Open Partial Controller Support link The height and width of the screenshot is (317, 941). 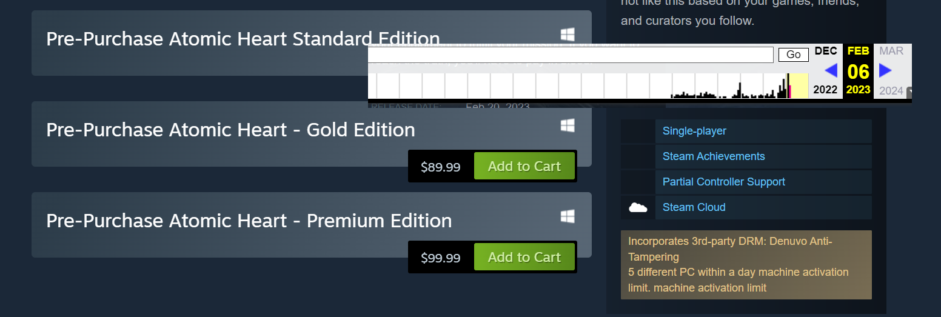tap(723, 182)
